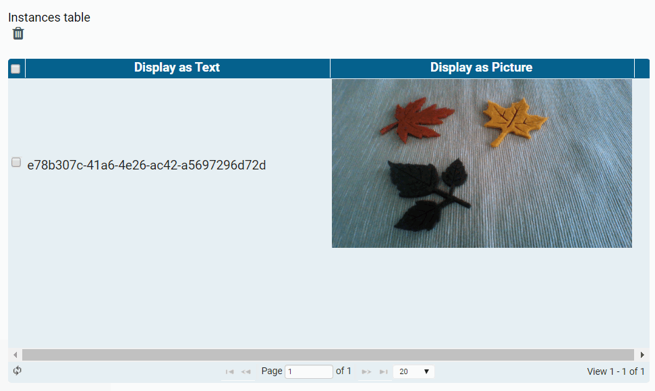Screen dimensions: 655x391
Task: Click the previous page arrow icon
Action: click(245, 371)
